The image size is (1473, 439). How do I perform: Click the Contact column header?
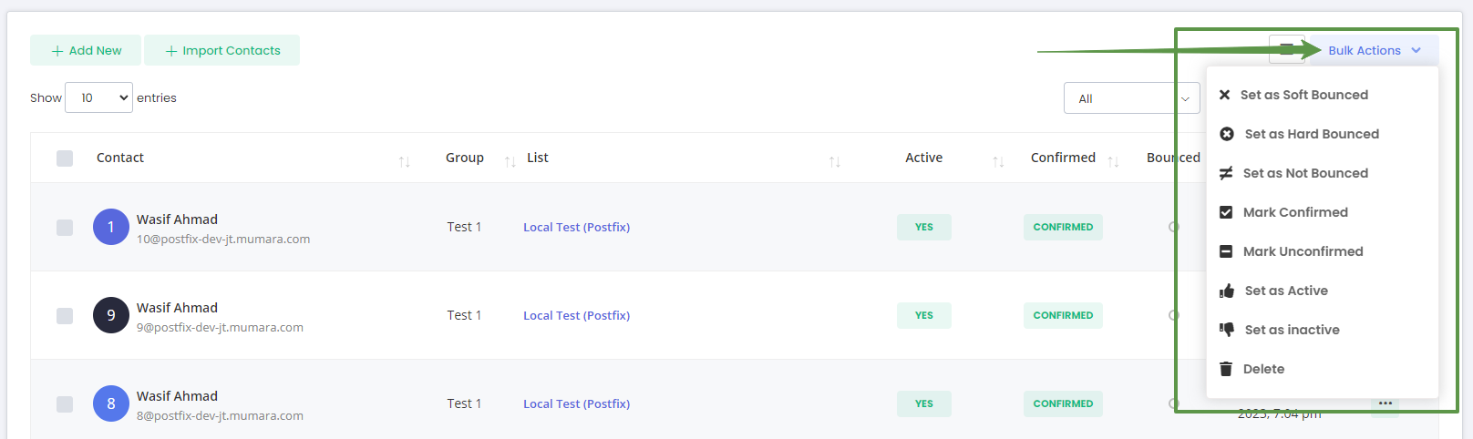click(120, 158)
